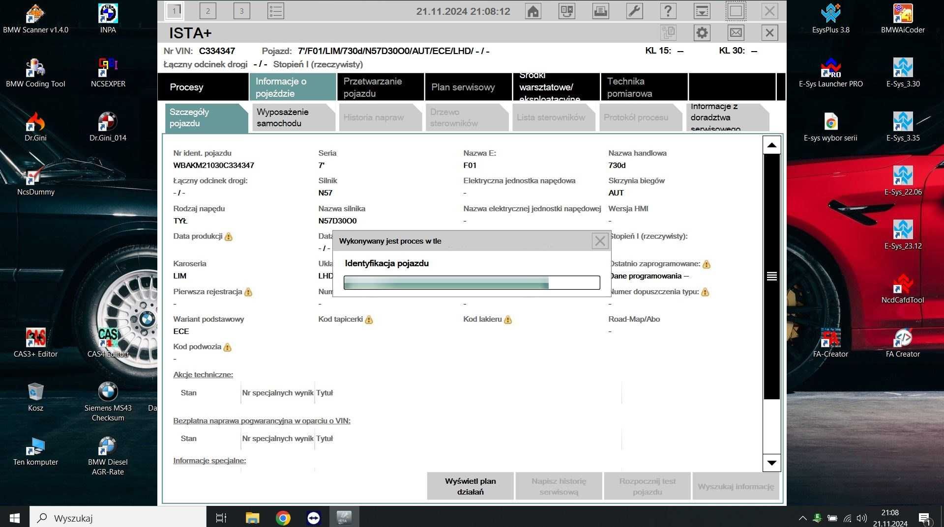
Task: Click warning icon next to Data produkcji
Action: (x=228, y=237)
